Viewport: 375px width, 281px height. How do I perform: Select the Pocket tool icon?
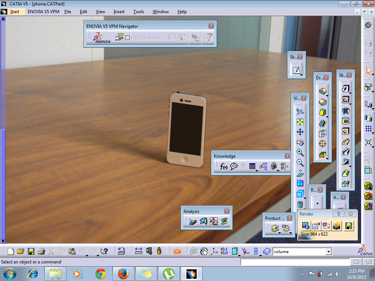coord(345,100)
